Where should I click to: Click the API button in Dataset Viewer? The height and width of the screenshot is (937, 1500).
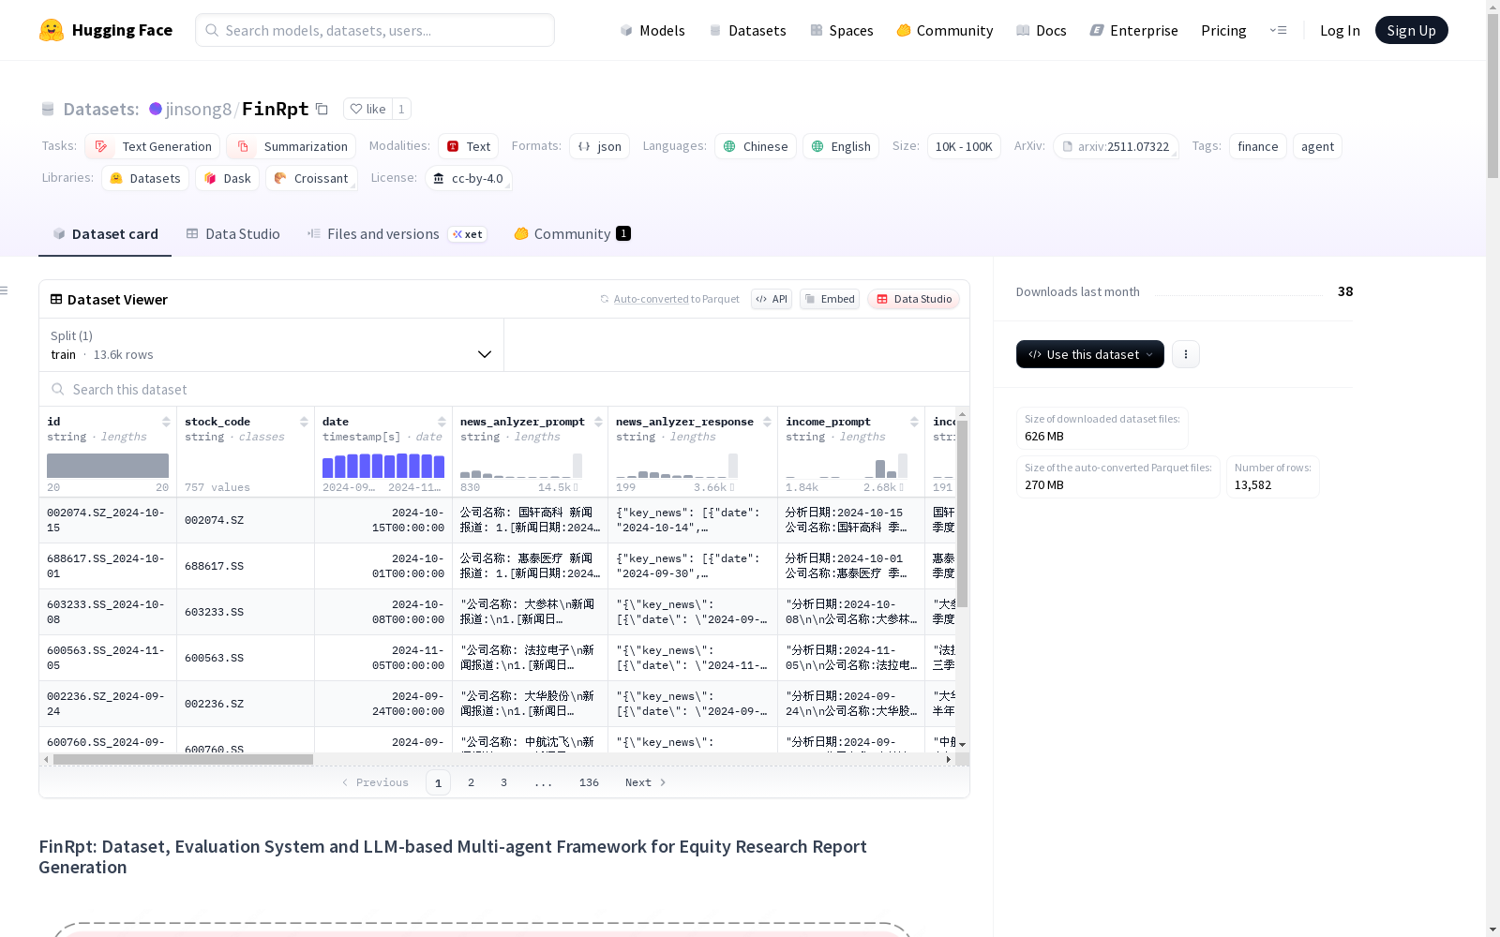(x=772, y=299)
